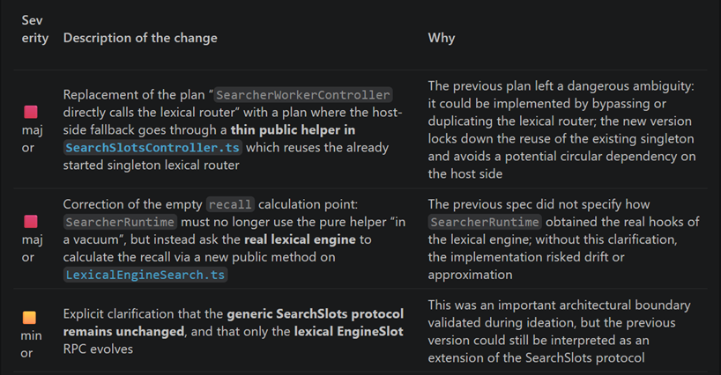Screen dimensions: 721x375
Task: Click the Why column header
Action: 442,38
